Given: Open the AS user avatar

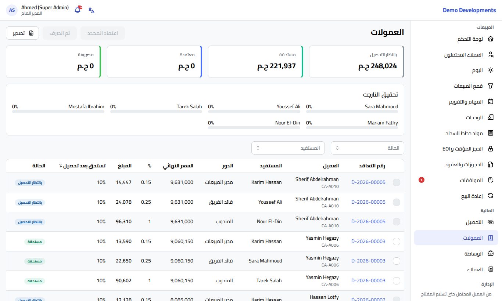Looking at the screenshot, I should [12, 10].
